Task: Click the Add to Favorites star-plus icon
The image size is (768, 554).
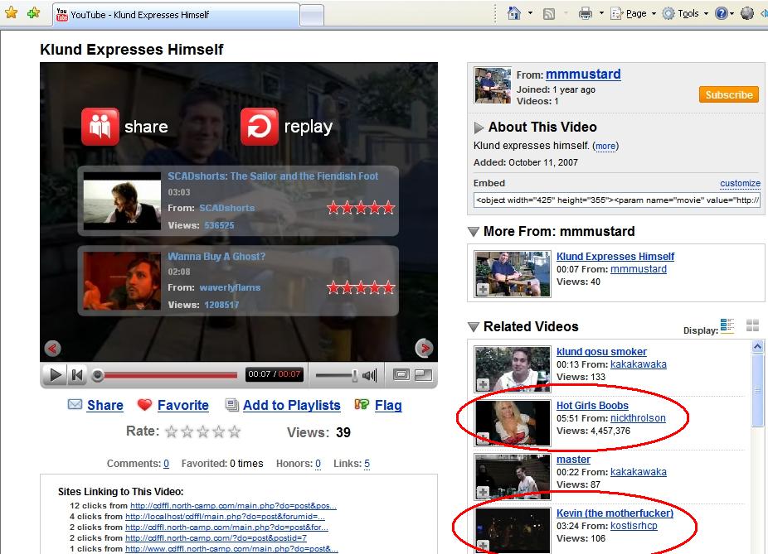Action: click(34, 12)
